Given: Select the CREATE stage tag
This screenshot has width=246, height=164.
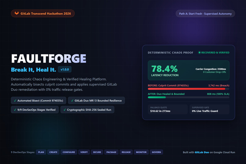Looking at the screenshot, I should coord(53,152).
